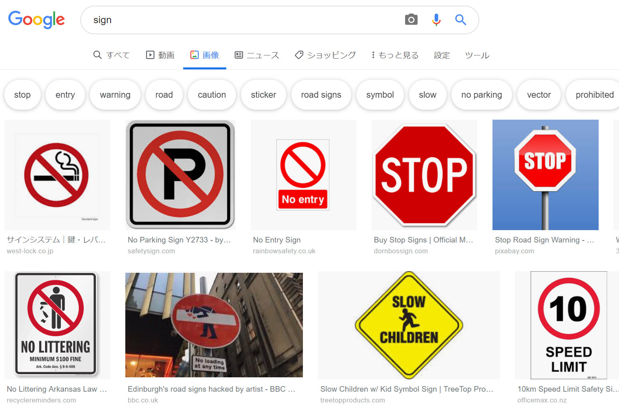
Task: Open the サインシステム title link
Action: [56, 240]
